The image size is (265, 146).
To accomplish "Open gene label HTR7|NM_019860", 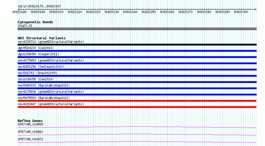I will point(30,132).
